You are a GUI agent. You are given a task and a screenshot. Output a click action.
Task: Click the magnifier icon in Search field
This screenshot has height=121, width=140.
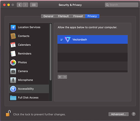click(x=107, y=5)
